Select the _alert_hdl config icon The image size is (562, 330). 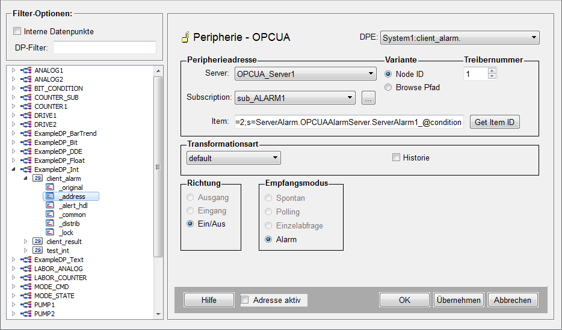click(49, 206)
